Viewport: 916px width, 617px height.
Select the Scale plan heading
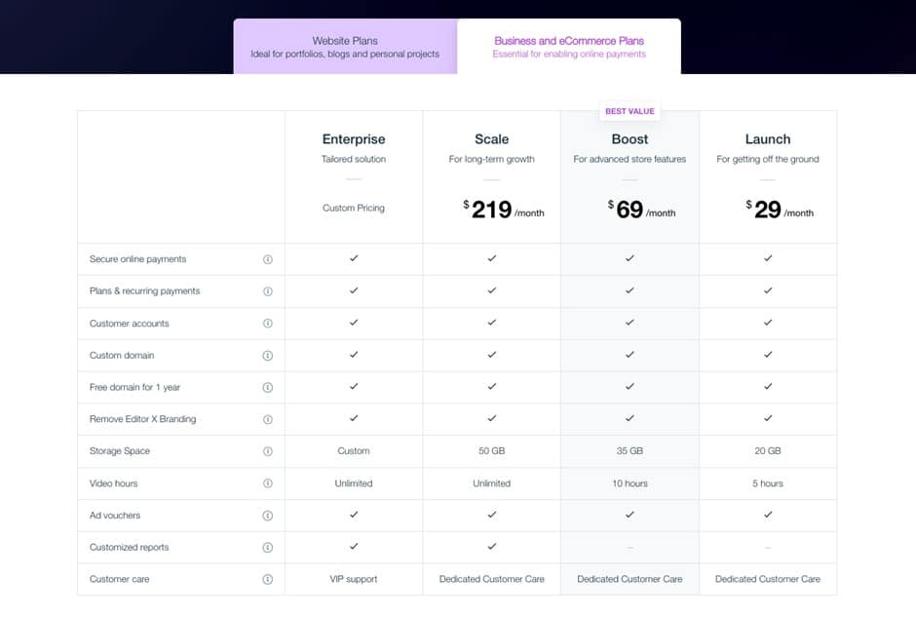point(491,139)
